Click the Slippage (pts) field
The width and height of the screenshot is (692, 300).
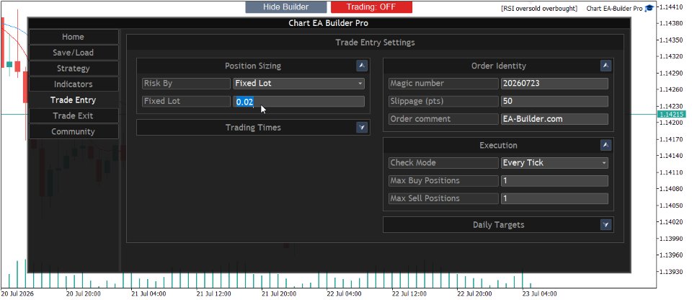point(554,101)
